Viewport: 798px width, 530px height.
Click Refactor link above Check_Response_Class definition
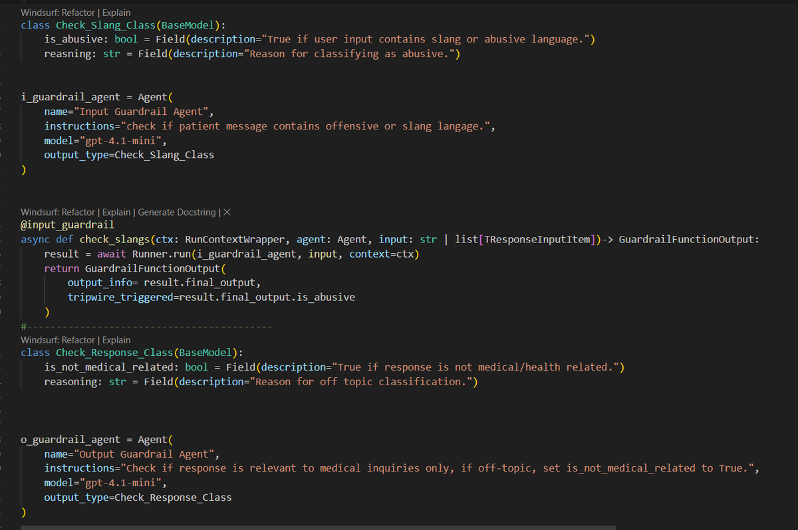point(78,339)
